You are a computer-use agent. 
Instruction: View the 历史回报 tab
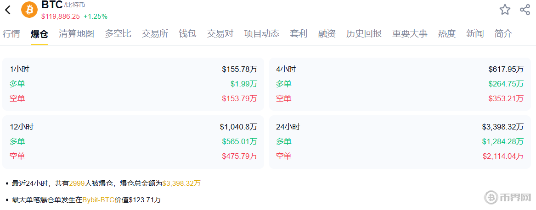tap(364, 33)
